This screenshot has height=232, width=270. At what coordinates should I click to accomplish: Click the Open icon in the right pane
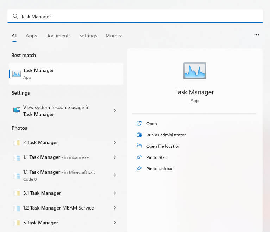coord(139,124)
